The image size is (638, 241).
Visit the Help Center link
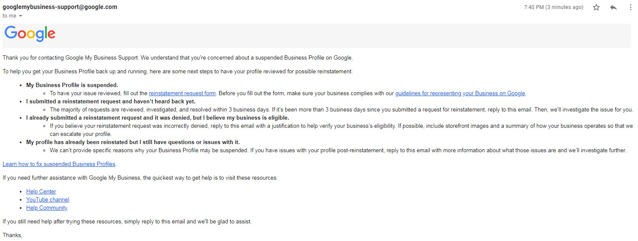click(41, 191)
